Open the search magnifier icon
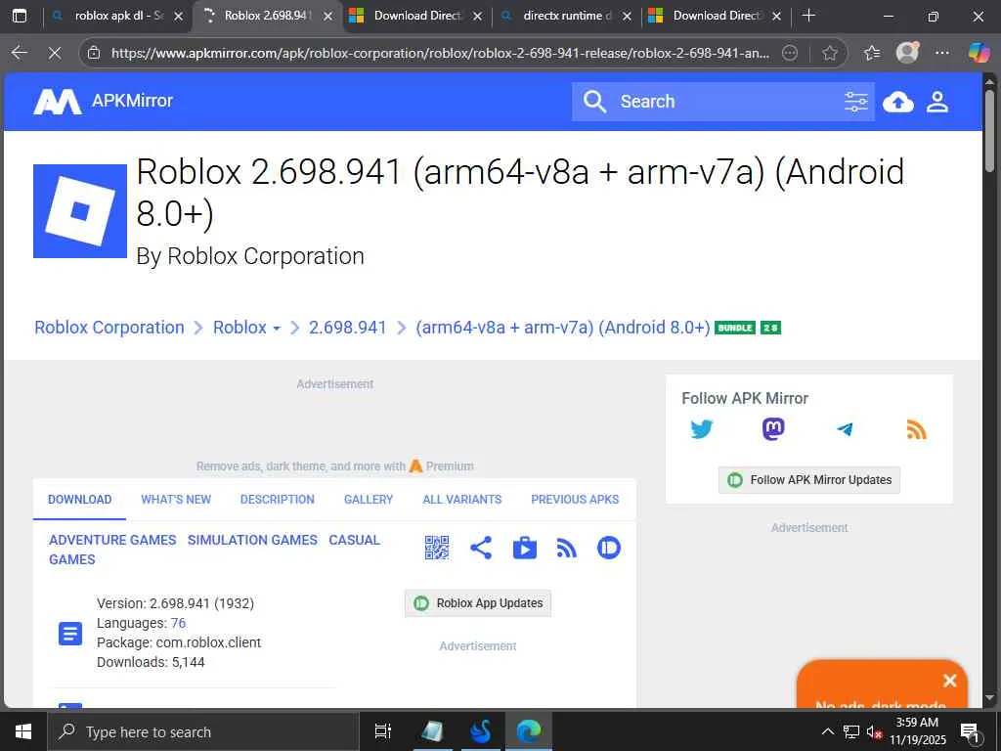 click(594, 101)
